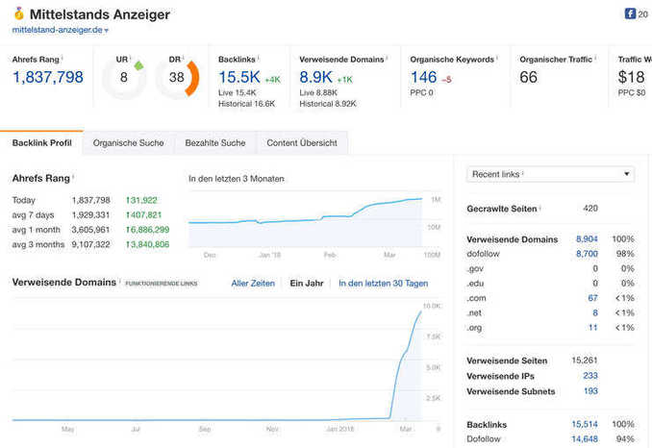Click the Verweisende Domains count 8.9K

316,77
